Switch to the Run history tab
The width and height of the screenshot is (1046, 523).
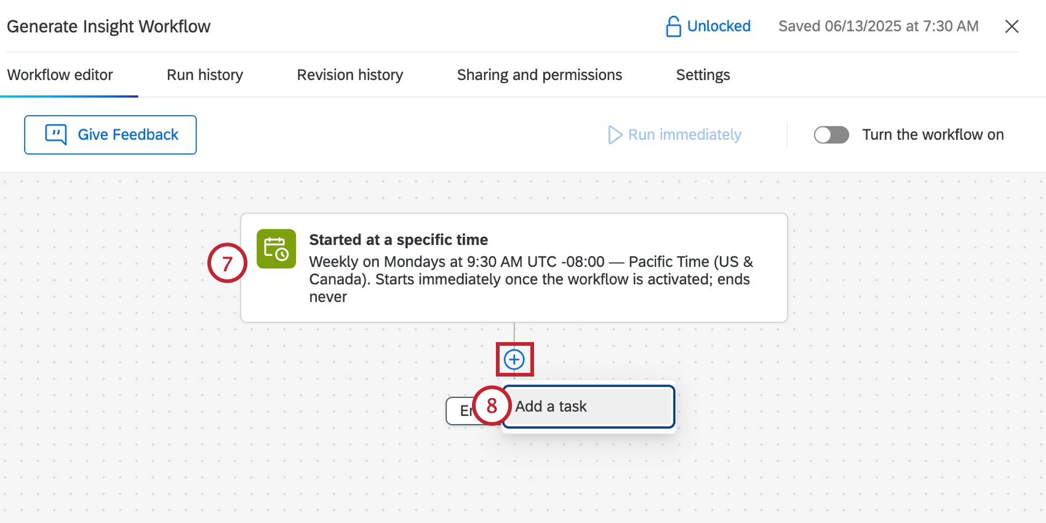click(x=204, y=74)
